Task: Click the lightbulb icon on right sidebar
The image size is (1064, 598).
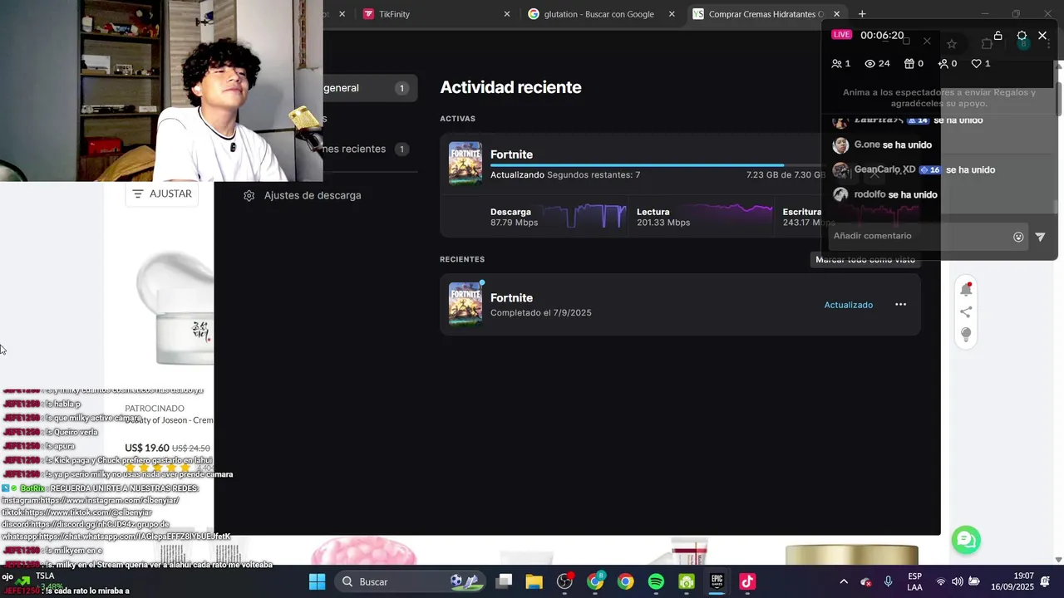Action: tap(966, 335)
